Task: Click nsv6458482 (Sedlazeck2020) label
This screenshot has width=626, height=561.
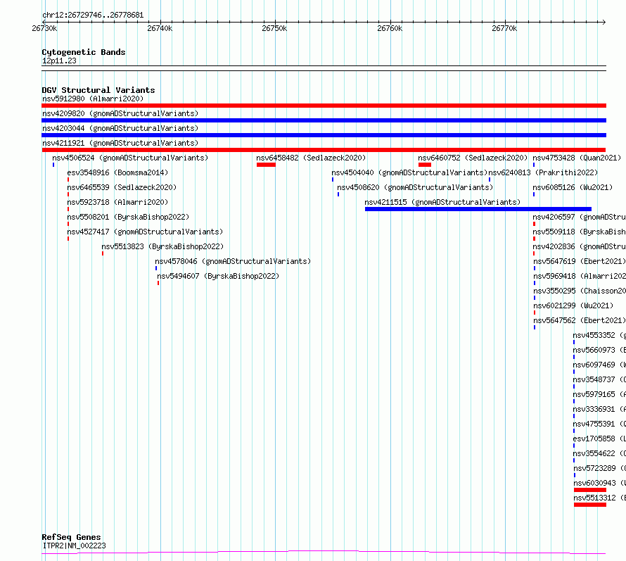Action: [x=311, y=158]
